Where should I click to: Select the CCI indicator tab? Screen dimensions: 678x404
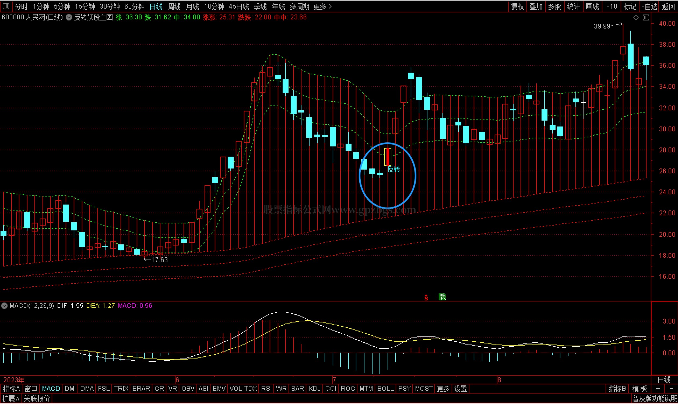[331, 389]
